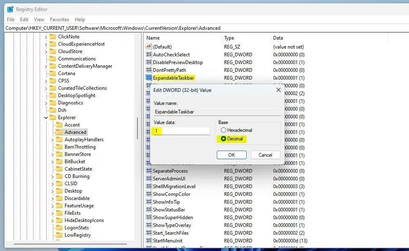
Task: Click the ServerAdminUI DWORD icon
Action: (x=149, y=179)
